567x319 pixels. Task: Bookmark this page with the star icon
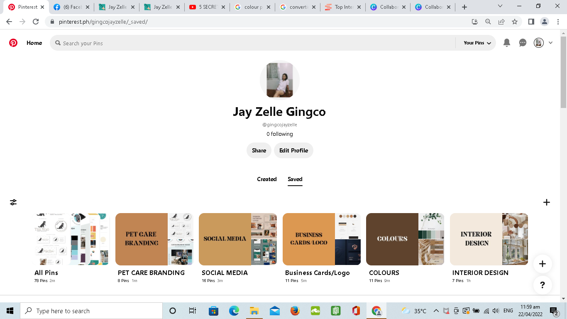point(515,22)
